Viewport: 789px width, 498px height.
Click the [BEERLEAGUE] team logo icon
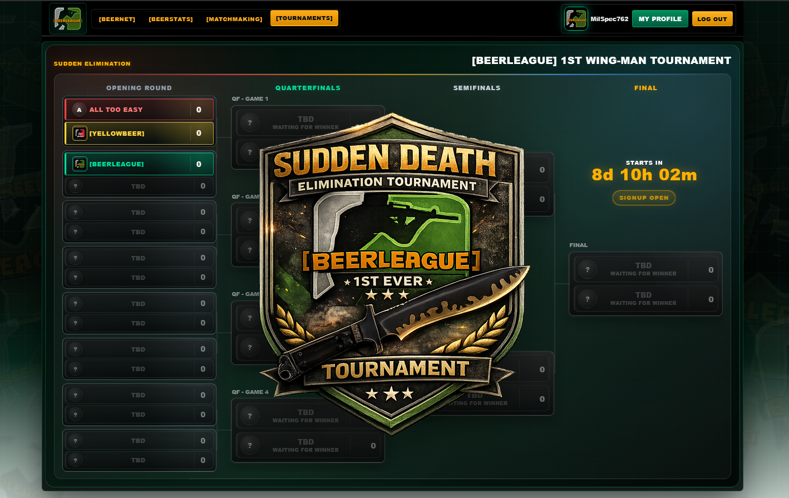tap(80, 164)
